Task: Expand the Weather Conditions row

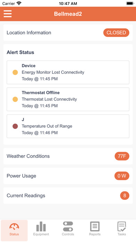Action: point(68,156)
